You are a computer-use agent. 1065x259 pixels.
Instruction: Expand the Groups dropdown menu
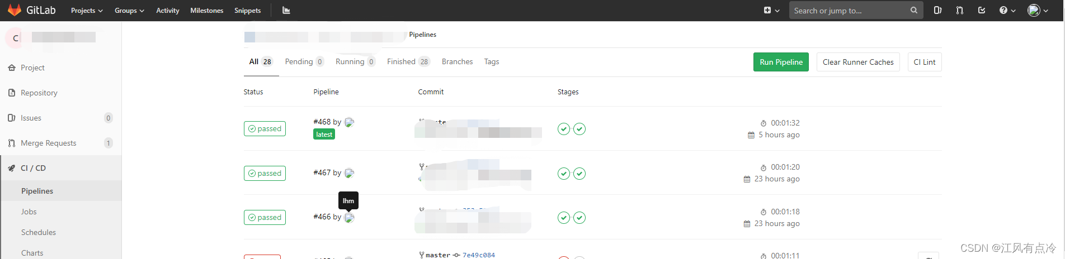[x=129, y=11]
